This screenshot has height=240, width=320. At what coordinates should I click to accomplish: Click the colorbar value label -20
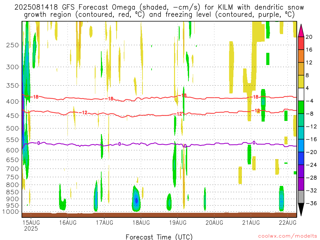(x=311, y=152)
